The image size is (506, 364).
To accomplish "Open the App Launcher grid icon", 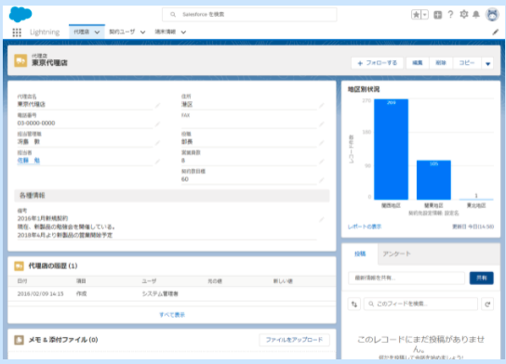I will (17, 32).
